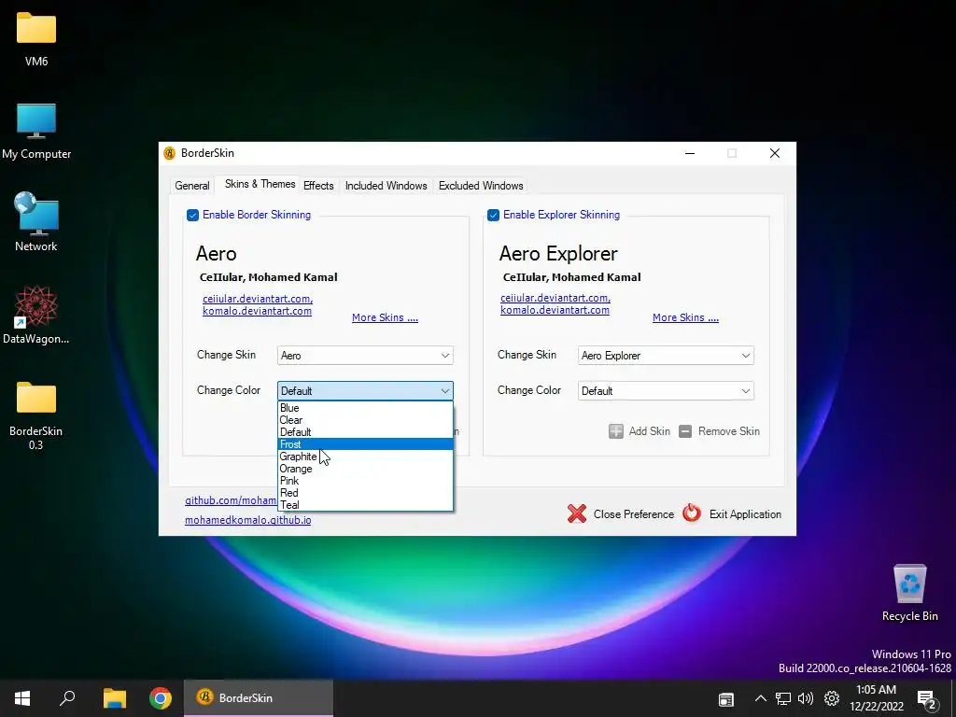Switch to the Skins & Themes tab
The width and height of the screenshot is (956, 717).
[x=260, y=184]
